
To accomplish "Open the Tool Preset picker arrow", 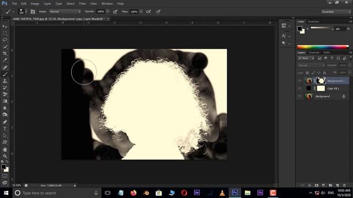I will coord(13,12).
